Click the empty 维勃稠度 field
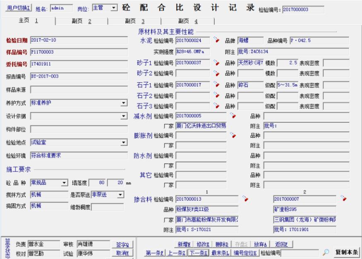The image size is (362, 259). pyautogui.click(x=108, y=207)
